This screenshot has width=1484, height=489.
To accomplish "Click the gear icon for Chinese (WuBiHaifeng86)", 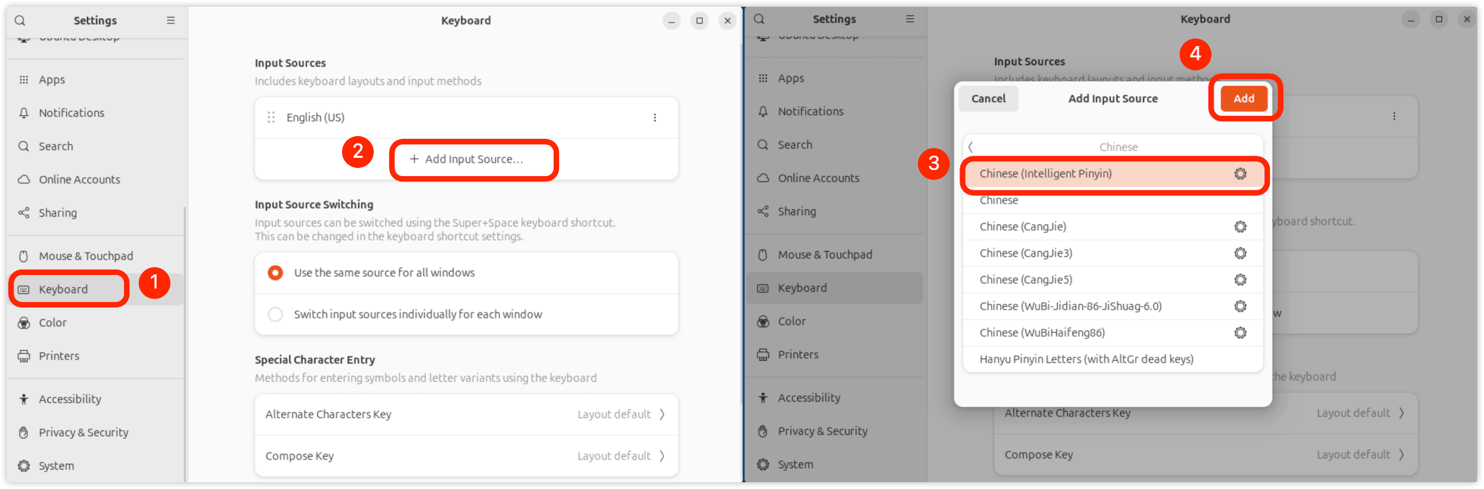I will tap(1240, 333).
